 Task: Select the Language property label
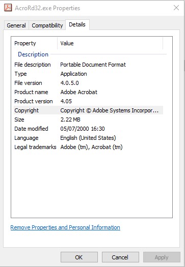(x=27, y=138)
